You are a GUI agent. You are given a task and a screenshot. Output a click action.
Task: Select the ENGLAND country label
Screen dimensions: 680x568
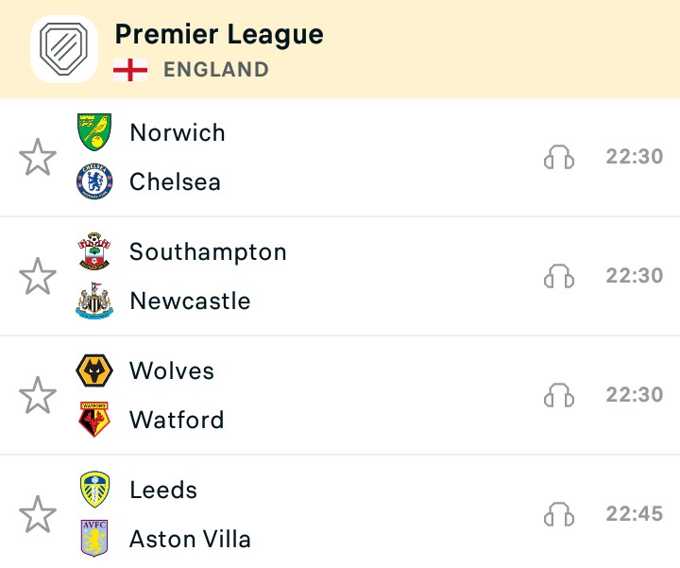tap(216, 69)
